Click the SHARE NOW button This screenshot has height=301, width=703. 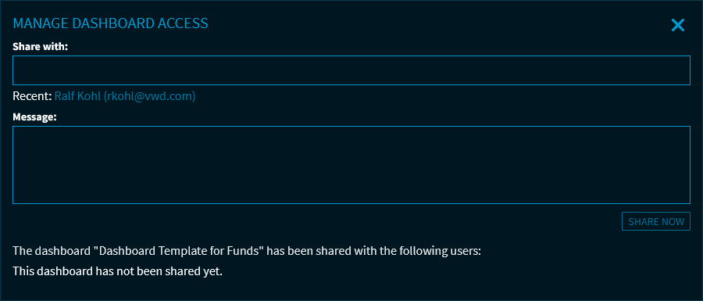(x=656, y=221)
